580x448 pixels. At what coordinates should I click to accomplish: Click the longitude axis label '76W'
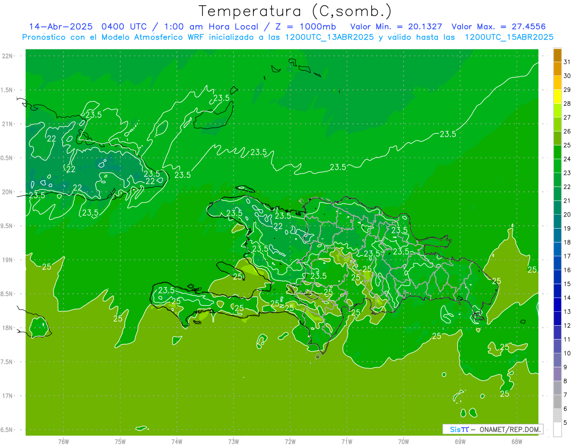pos(63,441)
